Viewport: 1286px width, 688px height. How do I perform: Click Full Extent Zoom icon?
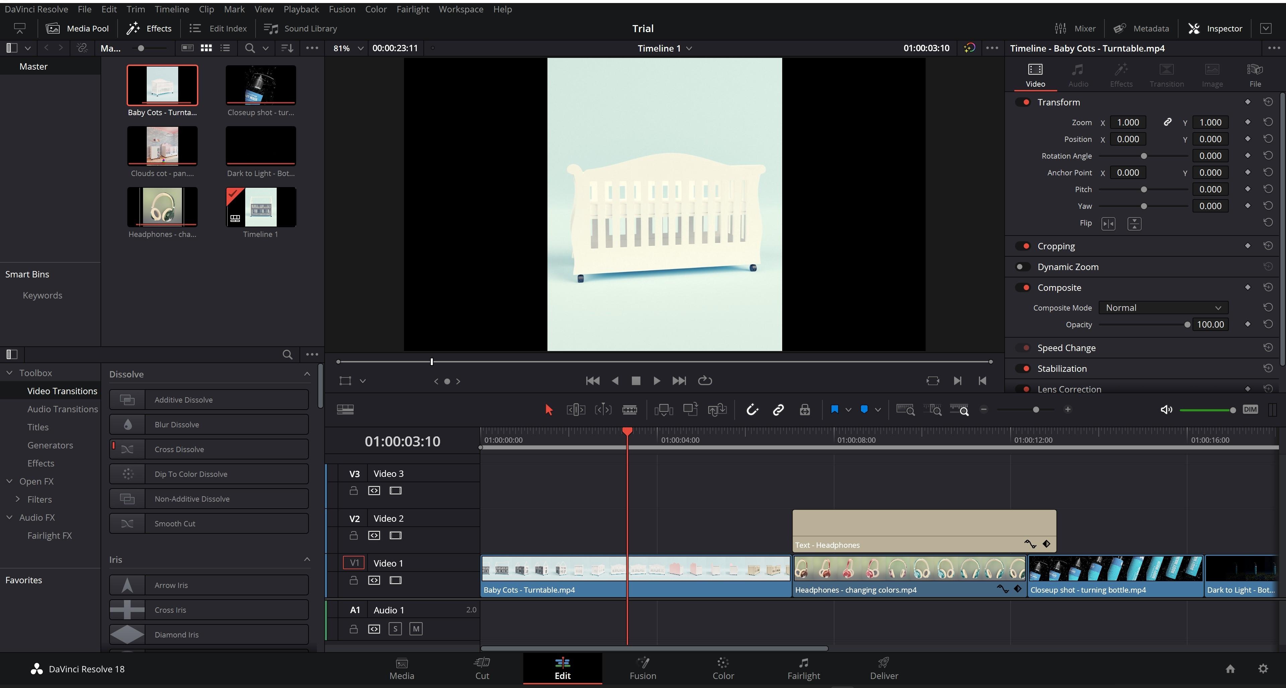click(x=905, y=410)
